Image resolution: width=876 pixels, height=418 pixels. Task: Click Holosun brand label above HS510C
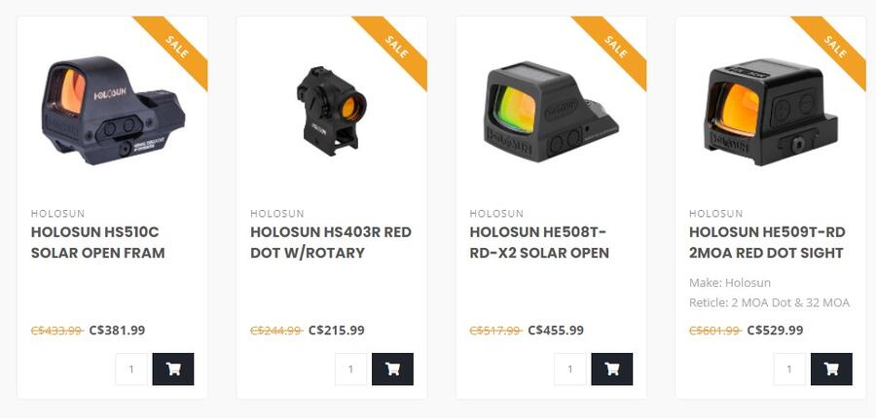[x=57, y=213]
